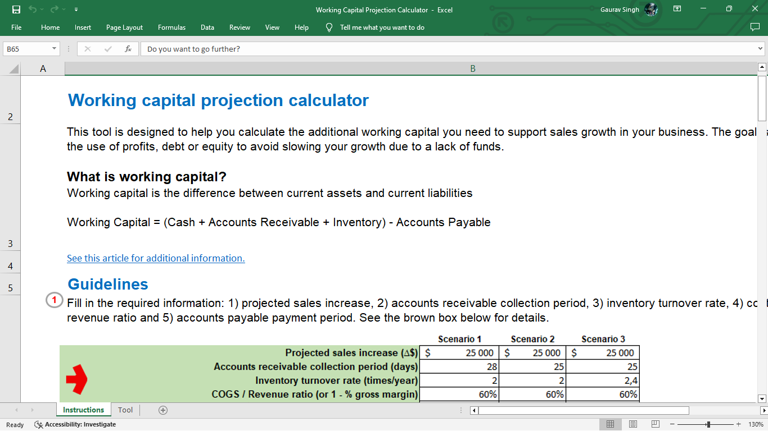Cancel the formula bar entry with the X

click(x=87, y=49)
